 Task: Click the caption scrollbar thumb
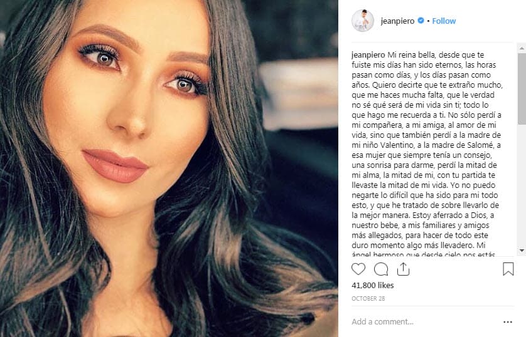pyautogui.click(x=522, y=89)
